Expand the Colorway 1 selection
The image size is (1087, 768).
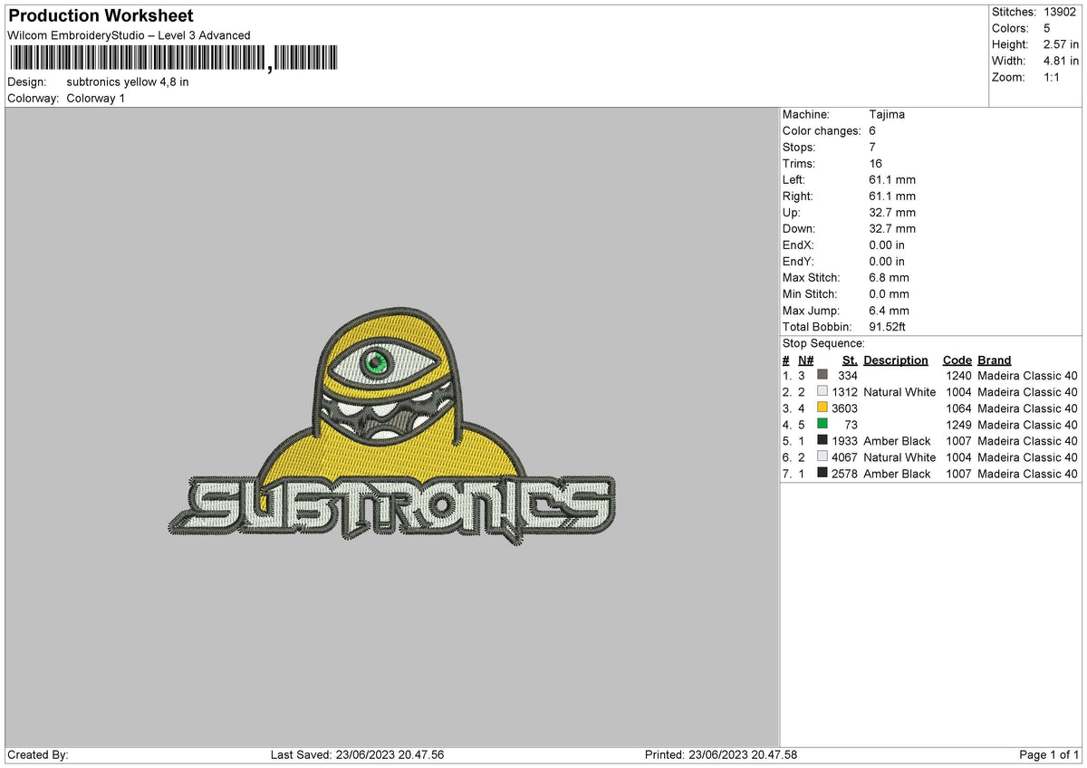[95, 99]
